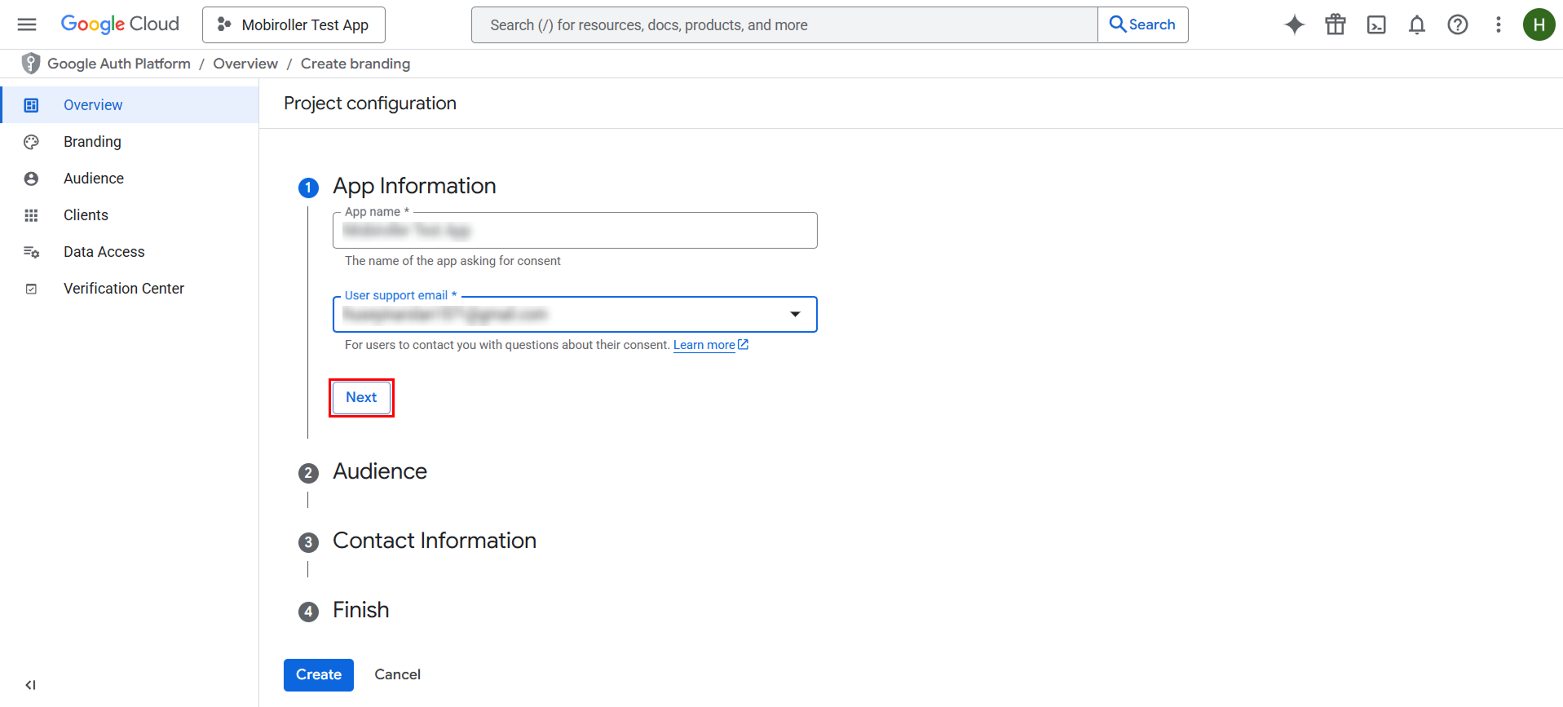
Task: Click the Audience person sidebar icon
Action: [31, 179]
